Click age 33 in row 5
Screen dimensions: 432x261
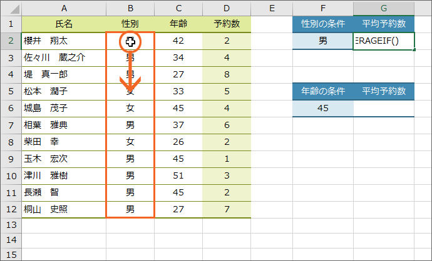pos(178,92)
